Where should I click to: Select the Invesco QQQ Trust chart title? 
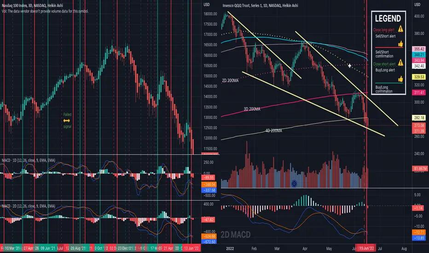pyautogui.click(x=260, y=5)
